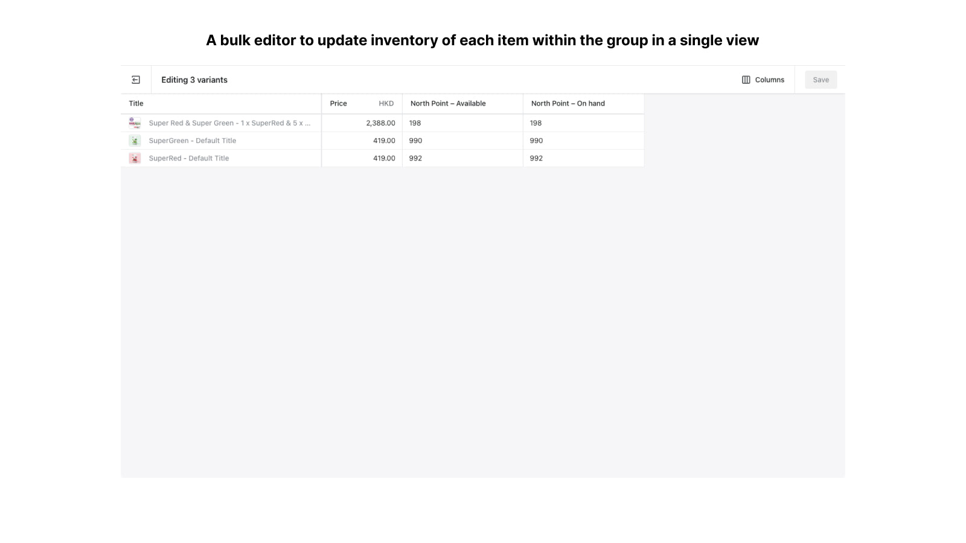The height and width of the screenshot is (543, 966).
Task: Click the Super Red & Super Green bundle thumbnail
Action: coord(135,122)
